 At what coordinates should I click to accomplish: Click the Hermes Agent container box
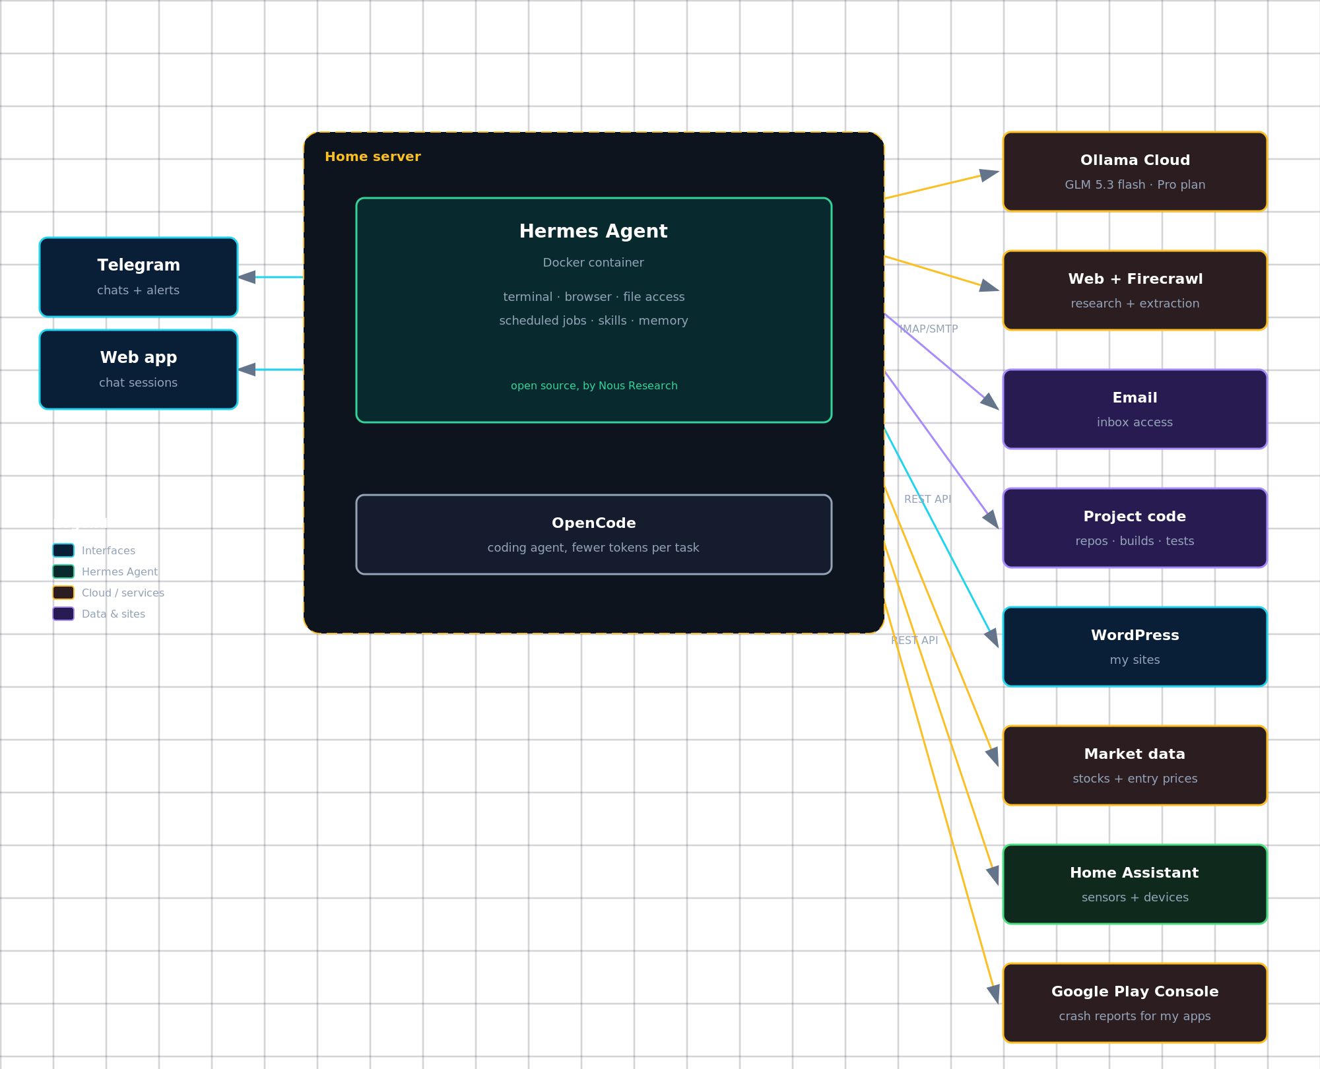pyautogui.click(x=594, y=310)
